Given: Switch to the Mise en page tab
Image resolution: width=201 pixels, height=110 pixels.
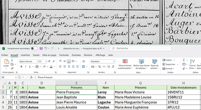Looking at the screenshot, I should point(49,55).
